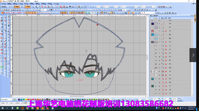199x111 pixels.
Task: Click the next arrow button on right edge
Action: point(193,55)
